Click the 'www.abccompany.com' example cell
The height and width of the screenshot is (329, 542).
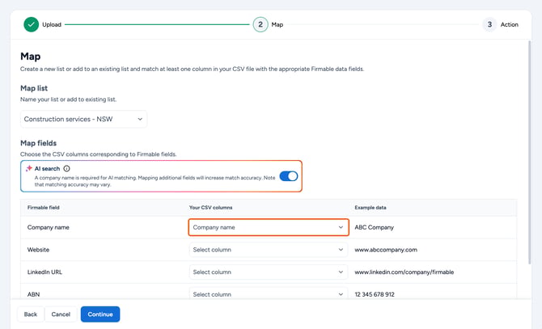386,250
